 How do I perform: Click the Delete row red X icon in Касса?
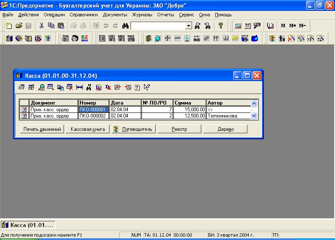pos(70,87)
